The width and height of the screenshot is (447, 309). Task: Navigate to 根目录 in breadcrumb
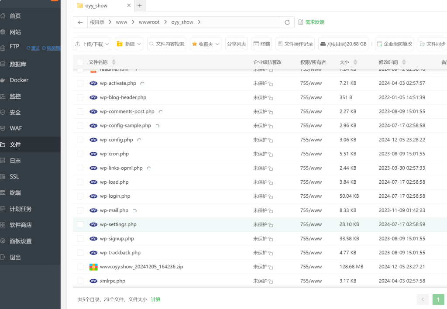[x=97, y=22]
